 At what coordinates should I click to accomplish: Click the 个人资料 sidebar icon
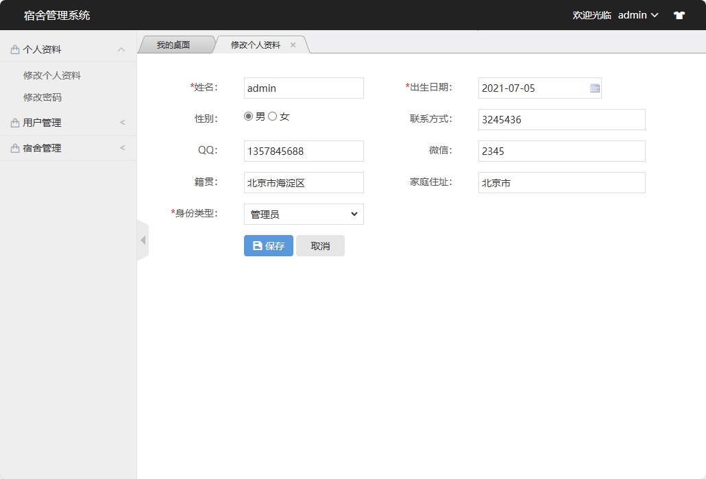pos(14,49)
